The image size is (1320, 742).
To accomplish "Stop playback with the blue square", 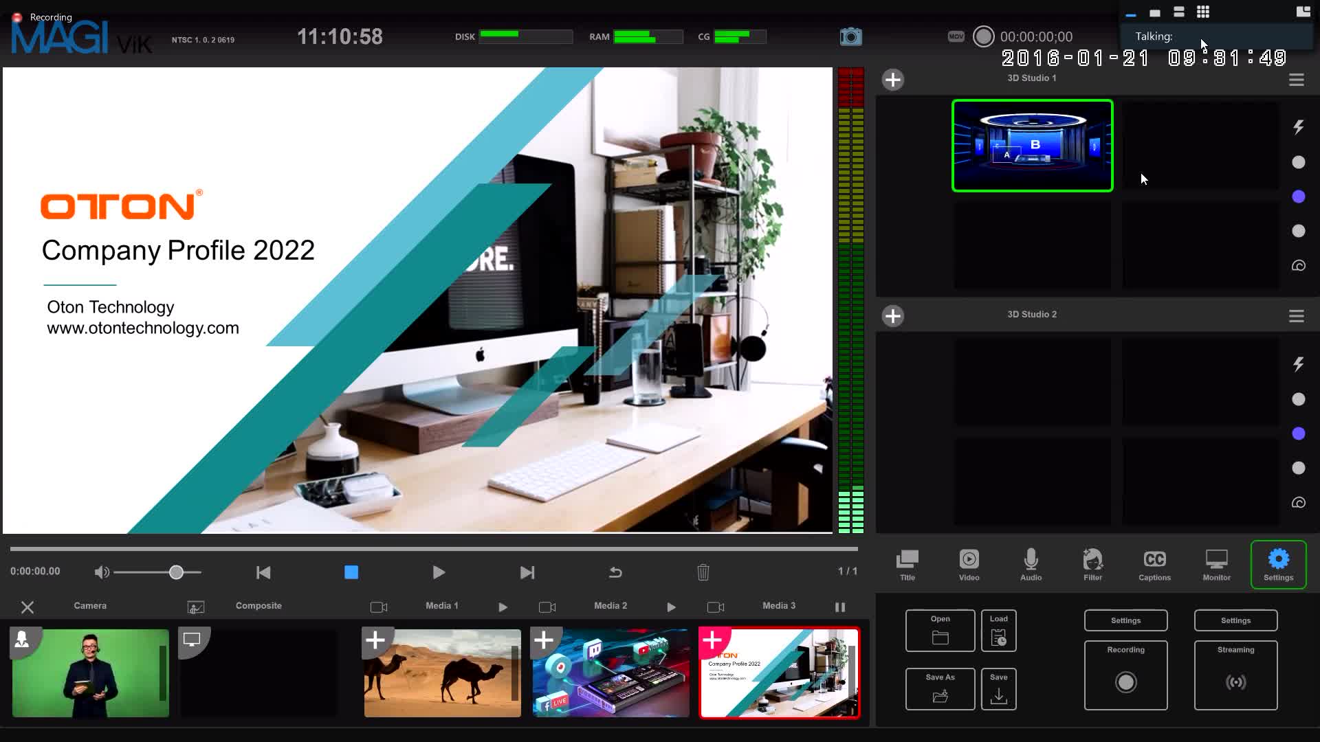I will (351, 572).
